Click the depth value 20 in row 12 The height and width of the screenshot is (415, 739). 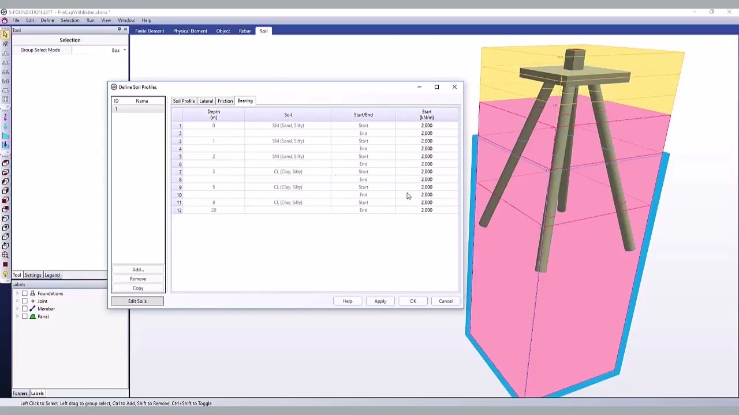point(214,210)
